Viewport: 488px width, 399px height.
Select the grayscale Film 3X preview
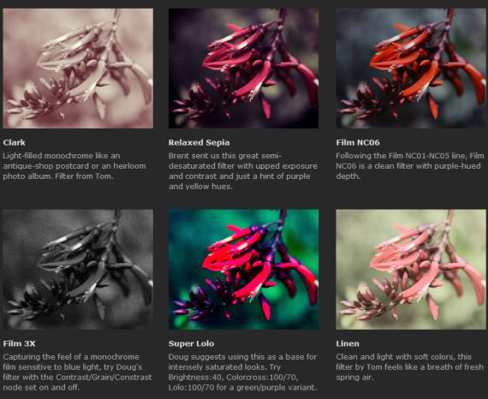coord(78,269)
